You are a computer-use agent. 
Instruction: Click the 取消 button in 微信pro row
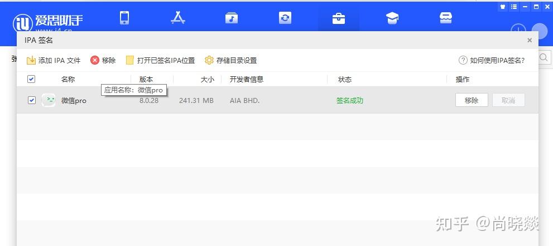508,100
